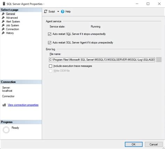Image resolution: width=165 pixels, height=149 pixels.
Task: Click the Write OEM file checkbox
Action: coord(50,71)
